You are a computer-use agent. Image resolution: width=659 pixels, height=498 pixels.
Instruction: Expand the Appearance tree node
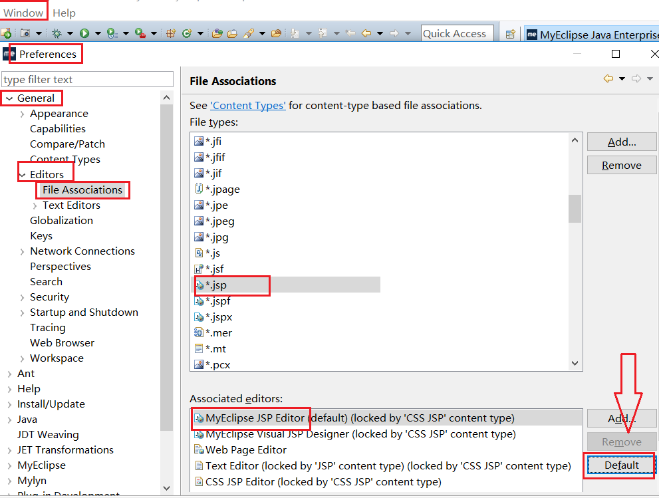point(22,114)
